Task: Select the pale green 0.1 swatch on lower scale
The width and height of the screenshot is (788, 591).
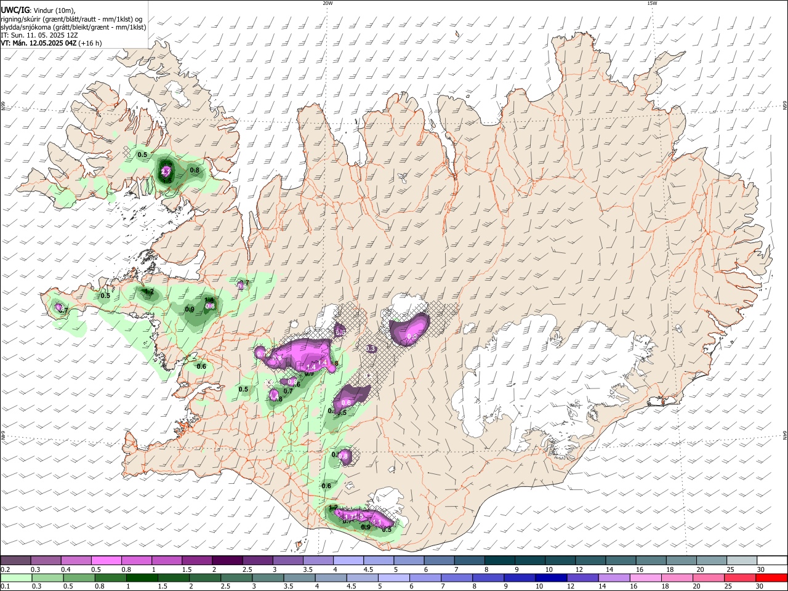Action: [x=15, y=577]
